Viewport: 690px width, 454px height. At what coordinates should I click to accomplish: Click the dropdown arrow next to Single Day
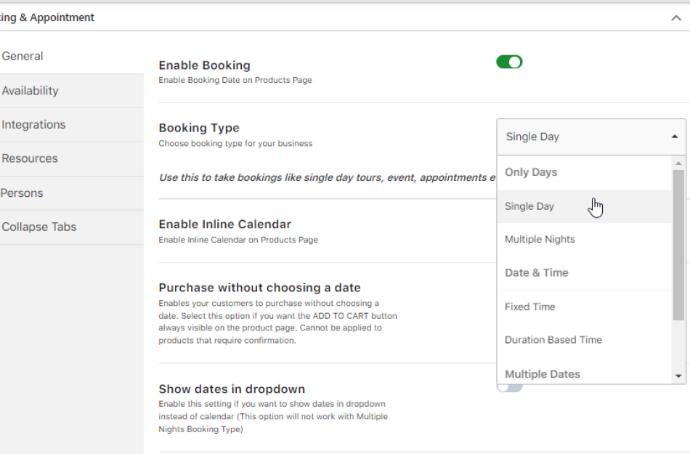pos(675,135)
